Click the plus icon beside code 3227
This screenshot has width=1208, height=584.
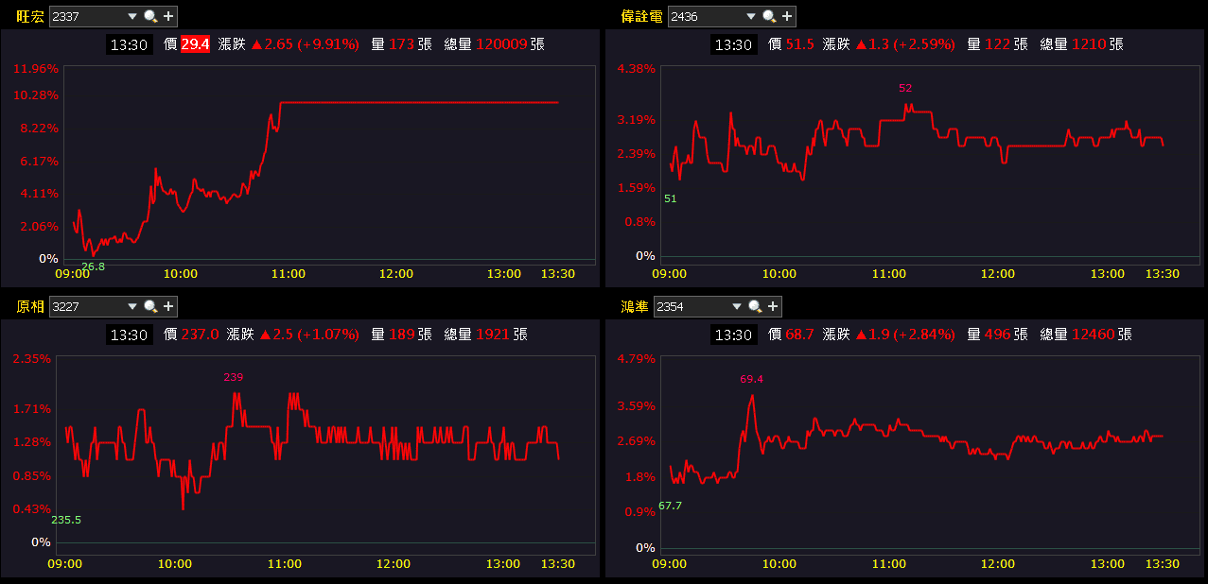[x=168, y=306]
